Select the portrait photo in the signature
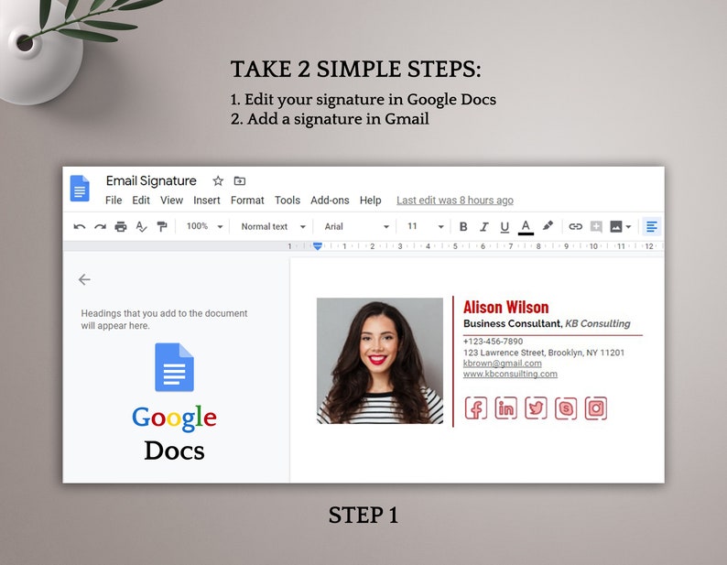 click(x=380, y=361)
